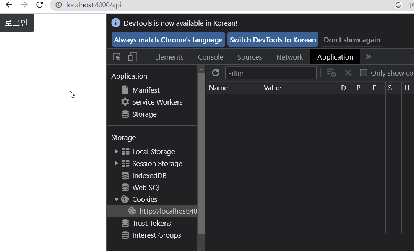Collapse the Cookies tree node

click(116, 200)
